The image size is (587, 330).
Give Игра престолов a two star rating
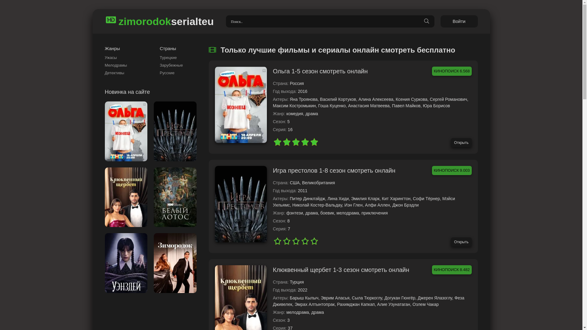click(286, 241)
